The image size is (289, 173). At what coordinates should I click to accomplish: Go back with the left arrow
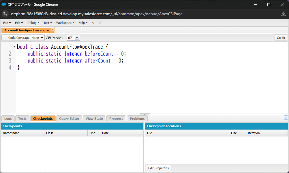[x=93, y=23]
